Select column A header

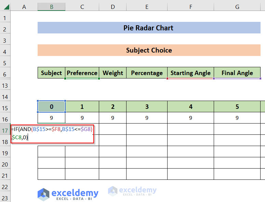pyautogui.click(x=24, y=7)
